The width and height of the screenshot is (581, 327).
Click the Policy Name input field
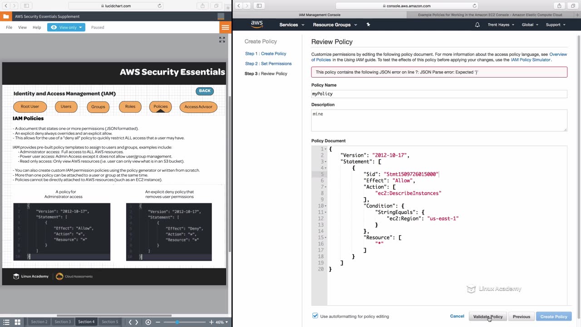pos(439,94)
